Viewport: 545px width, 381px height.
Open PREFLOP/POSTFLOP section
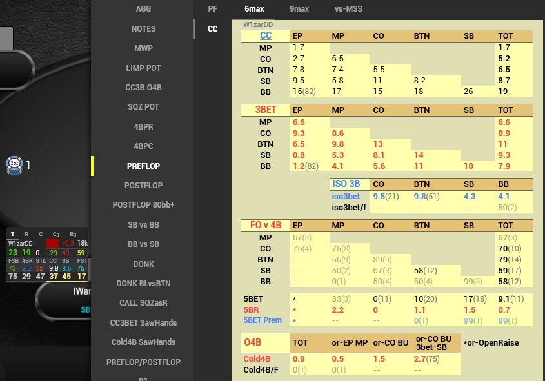pos(143,362)
